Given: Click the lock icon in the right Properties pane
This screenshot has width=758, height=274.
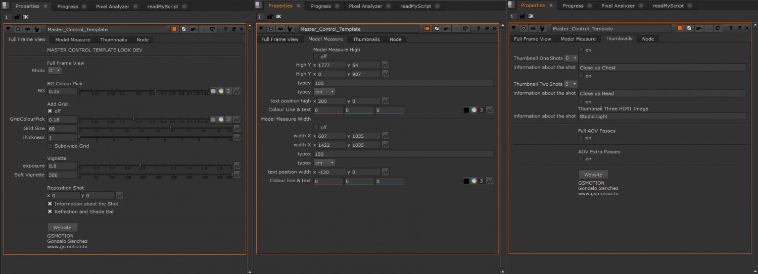Looking at the screenshot, I should pos(522,16).
